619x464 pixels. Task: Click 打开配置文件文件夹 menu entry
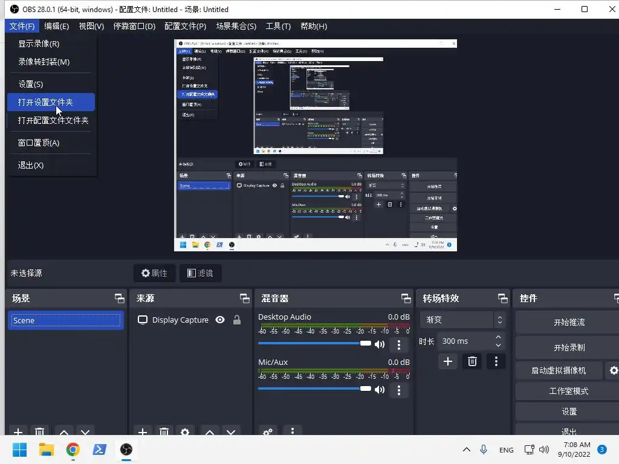tap(51, 120)
